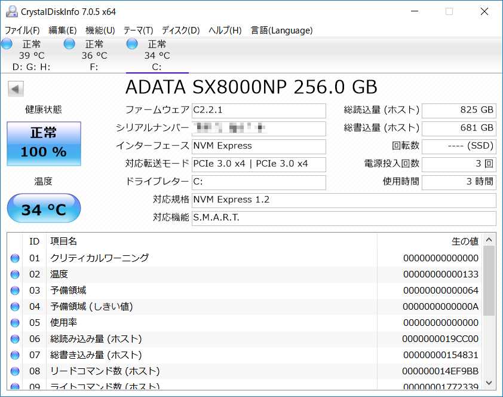Select the 総書き込み量 (ホスト) row text
Screen dimensions: 503x397
point(96,355)
